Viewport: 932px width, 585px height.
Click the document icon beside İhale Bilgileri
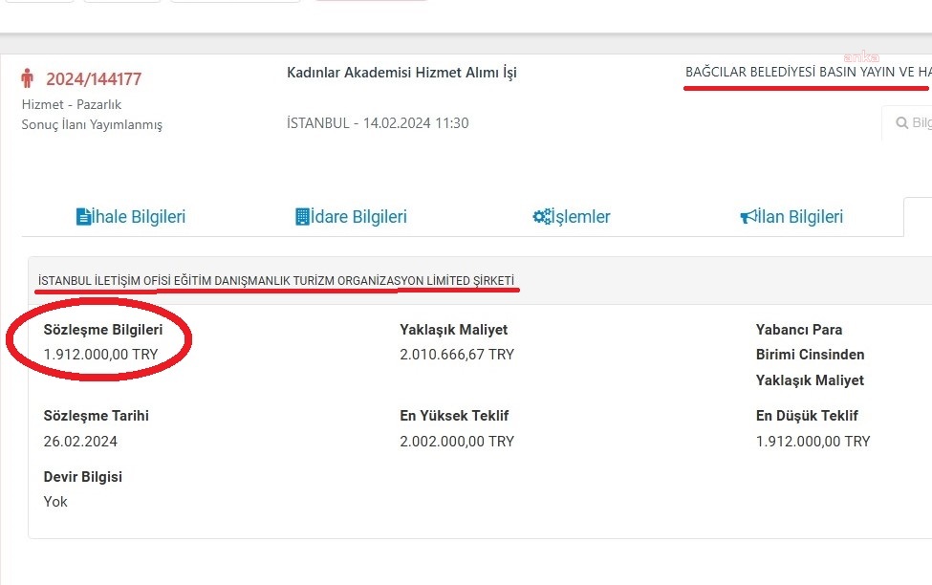click(x=83, y=216)
